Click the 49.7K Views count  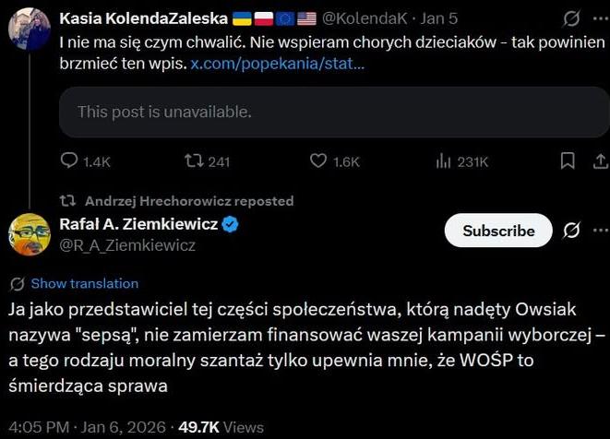click(222, 427)
